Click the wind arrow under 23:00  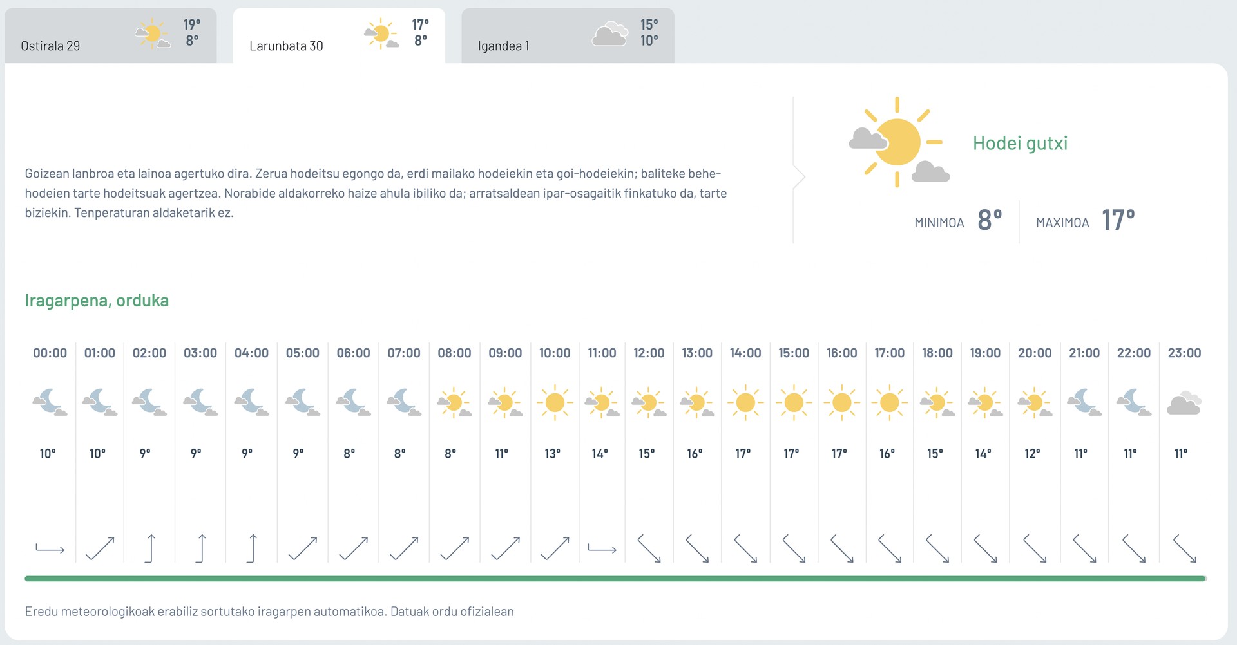(1184, 548)
